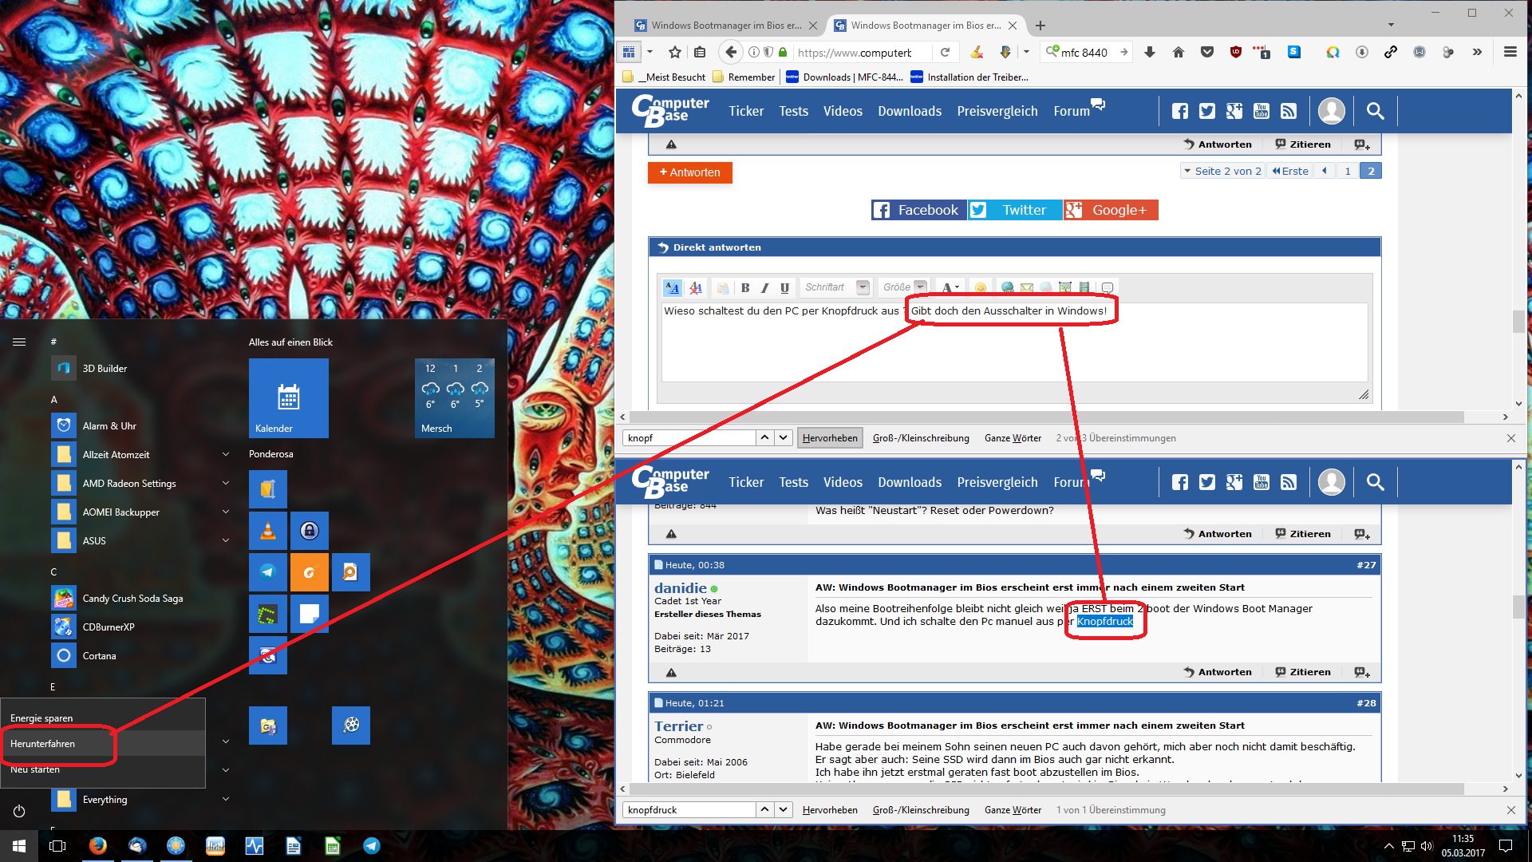
Task: Open Preisvergleich in the top navigation
Action: coord(997,111)
